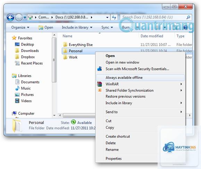Choose Properties in context menu
201x169 pixels.
114,159
